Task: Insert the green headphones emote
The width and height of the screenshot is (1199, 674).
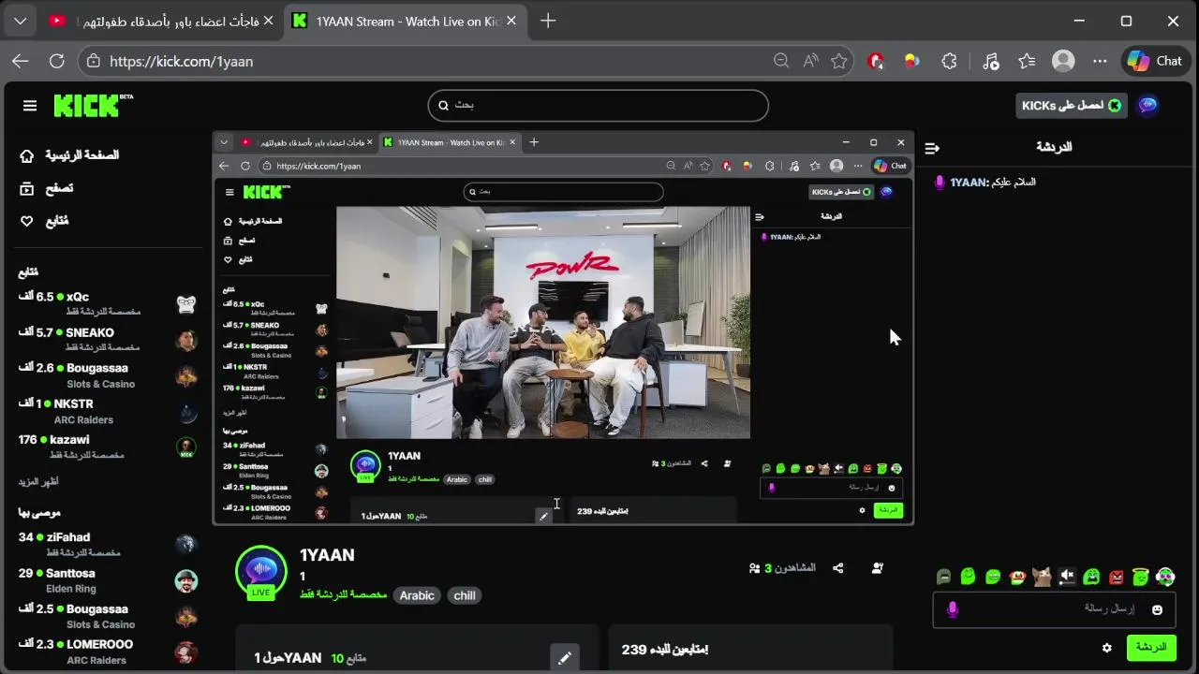Action: (1165, 577)
